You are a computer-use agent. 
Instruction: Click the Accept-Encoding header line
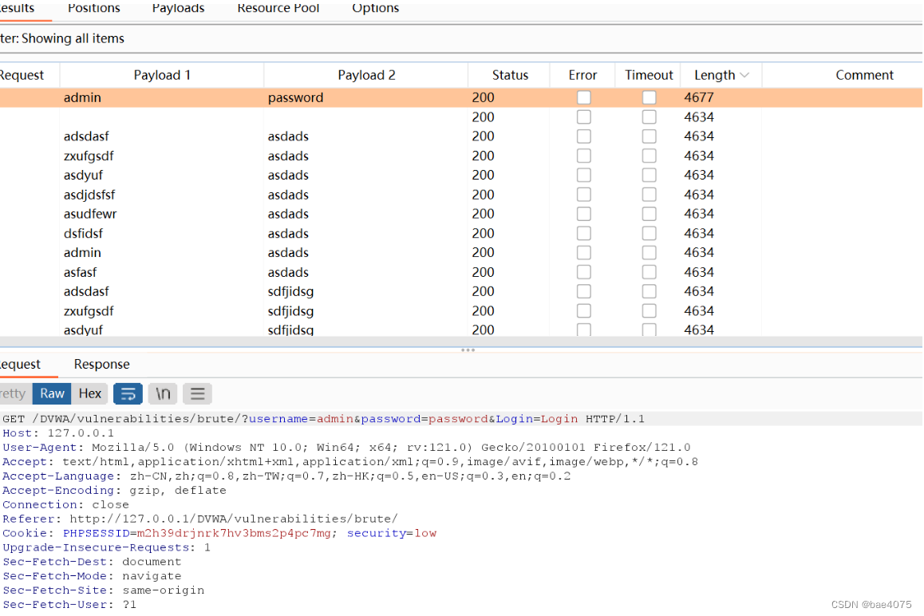(x=114, y=491)
